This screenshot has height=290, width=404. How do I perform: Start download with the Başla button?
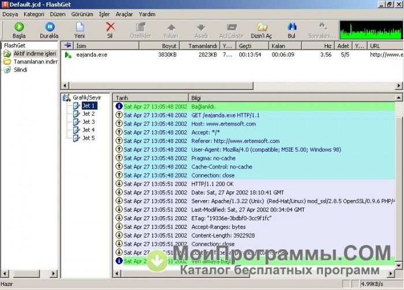coord(19,30)
